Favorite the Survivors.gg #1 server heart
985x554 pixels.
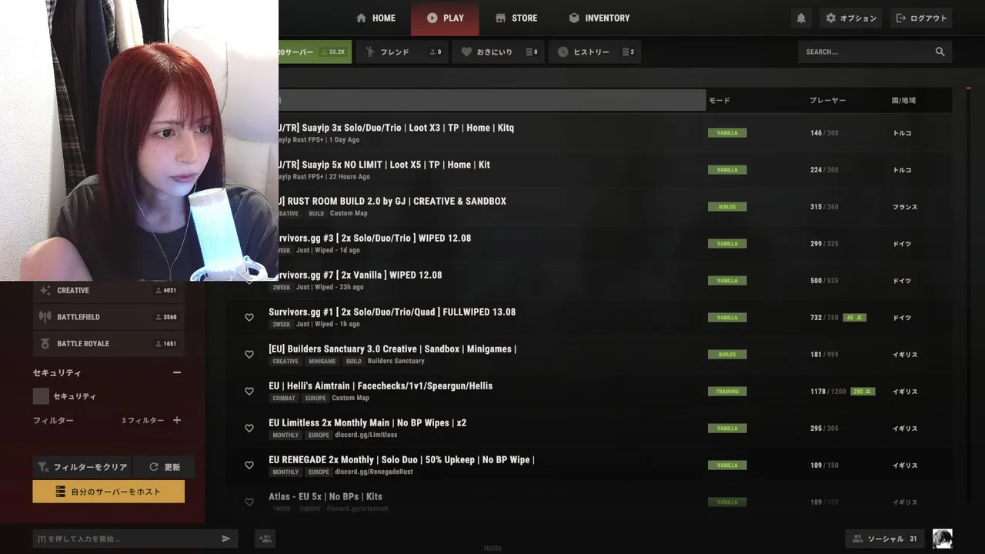coord(249,317)
